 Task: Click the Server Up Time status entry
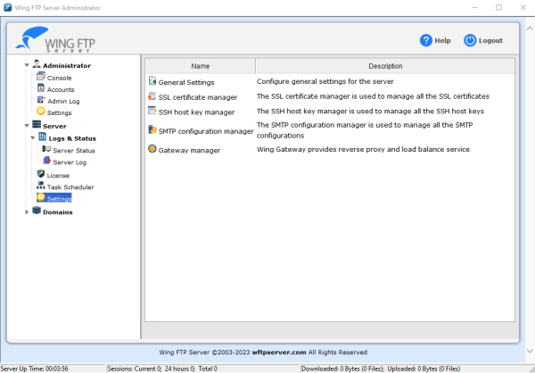(x=34, y=369)
